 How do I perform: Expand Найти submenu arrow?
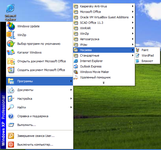pyautogui.click(x=71, y=107)
